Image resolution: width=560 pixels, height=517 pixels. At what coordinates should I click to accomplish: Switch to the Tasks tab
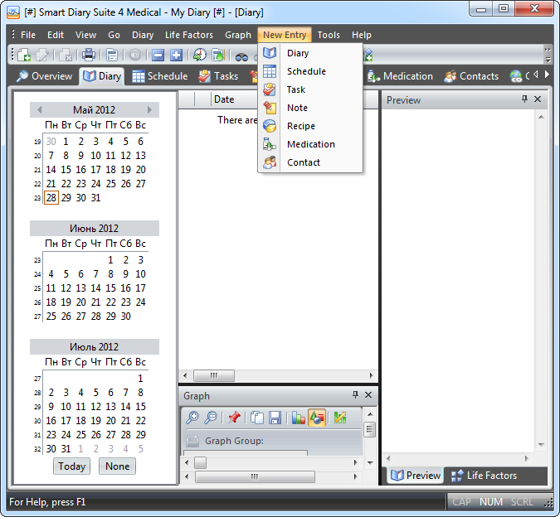coord(218,76)
